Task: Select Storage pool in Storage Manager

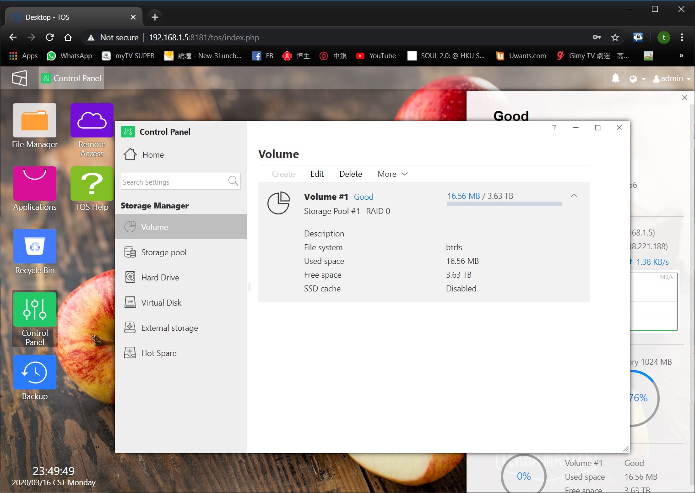Action: (x=163, y=252)
